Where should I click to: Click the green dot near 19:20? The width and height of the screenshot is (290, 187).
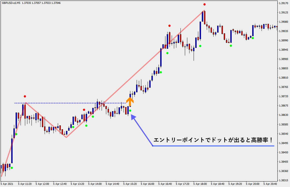pyautogui.click(x=231, y=46)
